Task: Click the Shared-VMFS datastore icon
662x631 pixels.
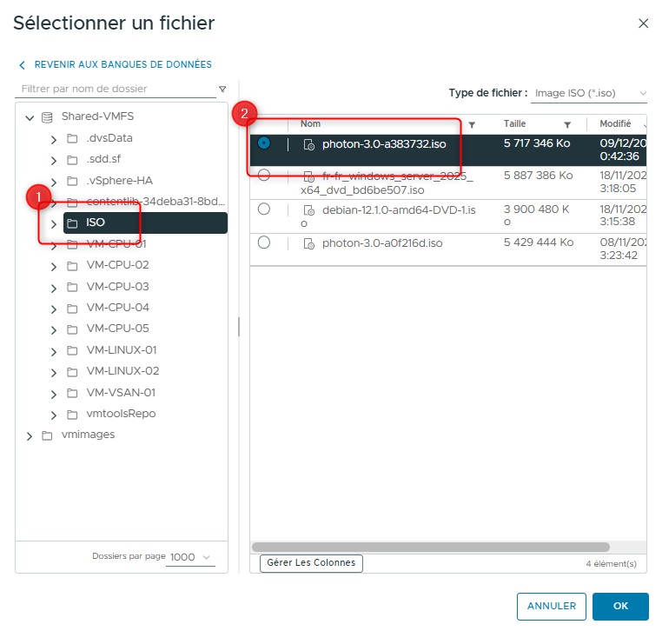Action: (47, 117)
